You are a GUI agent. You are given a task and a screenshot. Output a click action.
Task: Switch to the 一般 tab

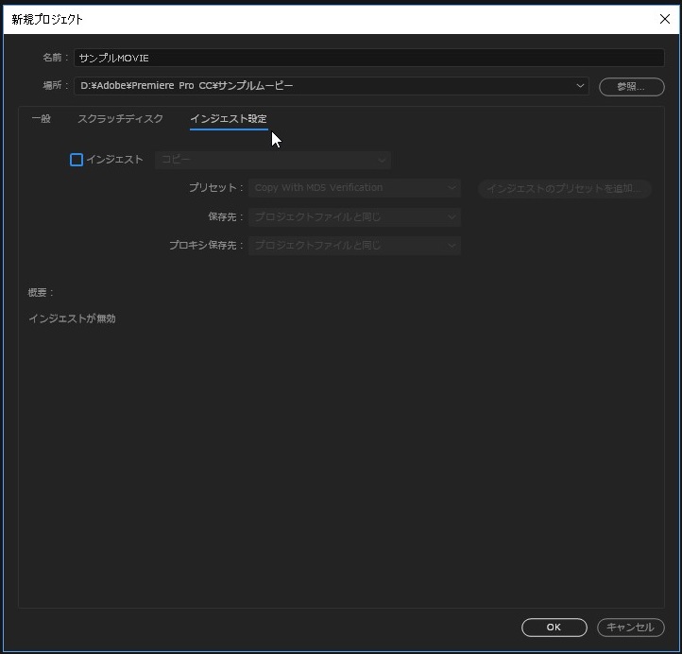42,119
